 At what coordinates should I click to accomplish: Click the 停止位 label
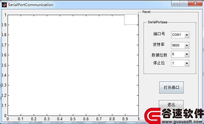159,63
